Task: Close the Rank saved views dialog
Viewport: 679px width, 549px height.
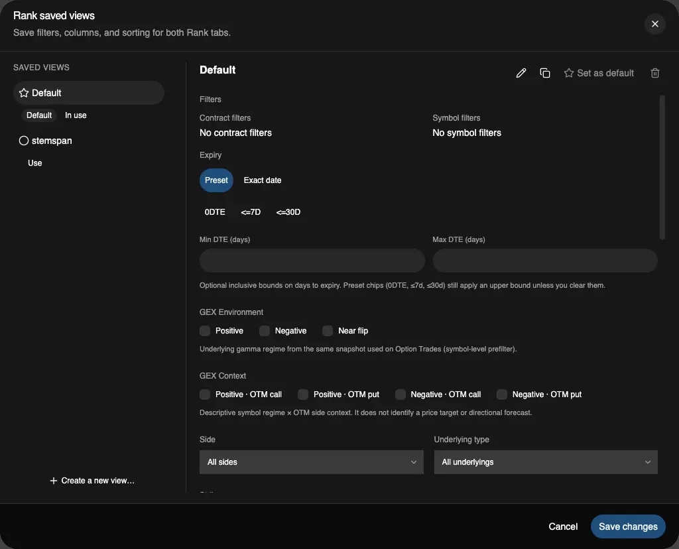Action: (x=654, y=24)
